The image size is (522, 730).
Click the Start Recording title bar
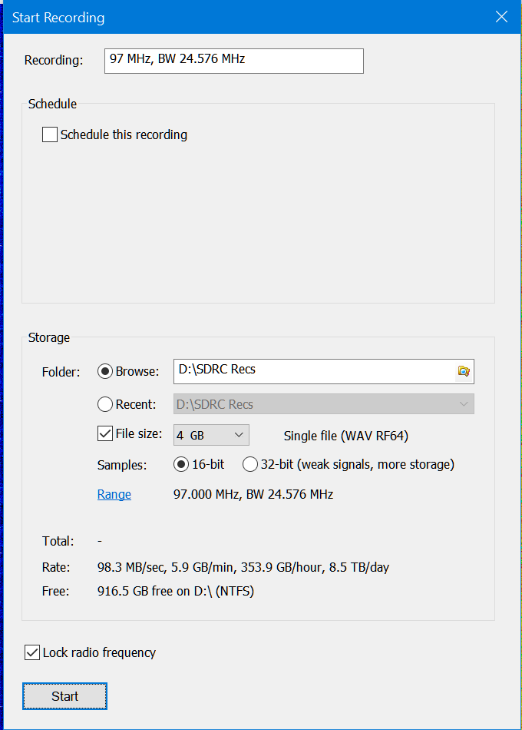[230, 17]
